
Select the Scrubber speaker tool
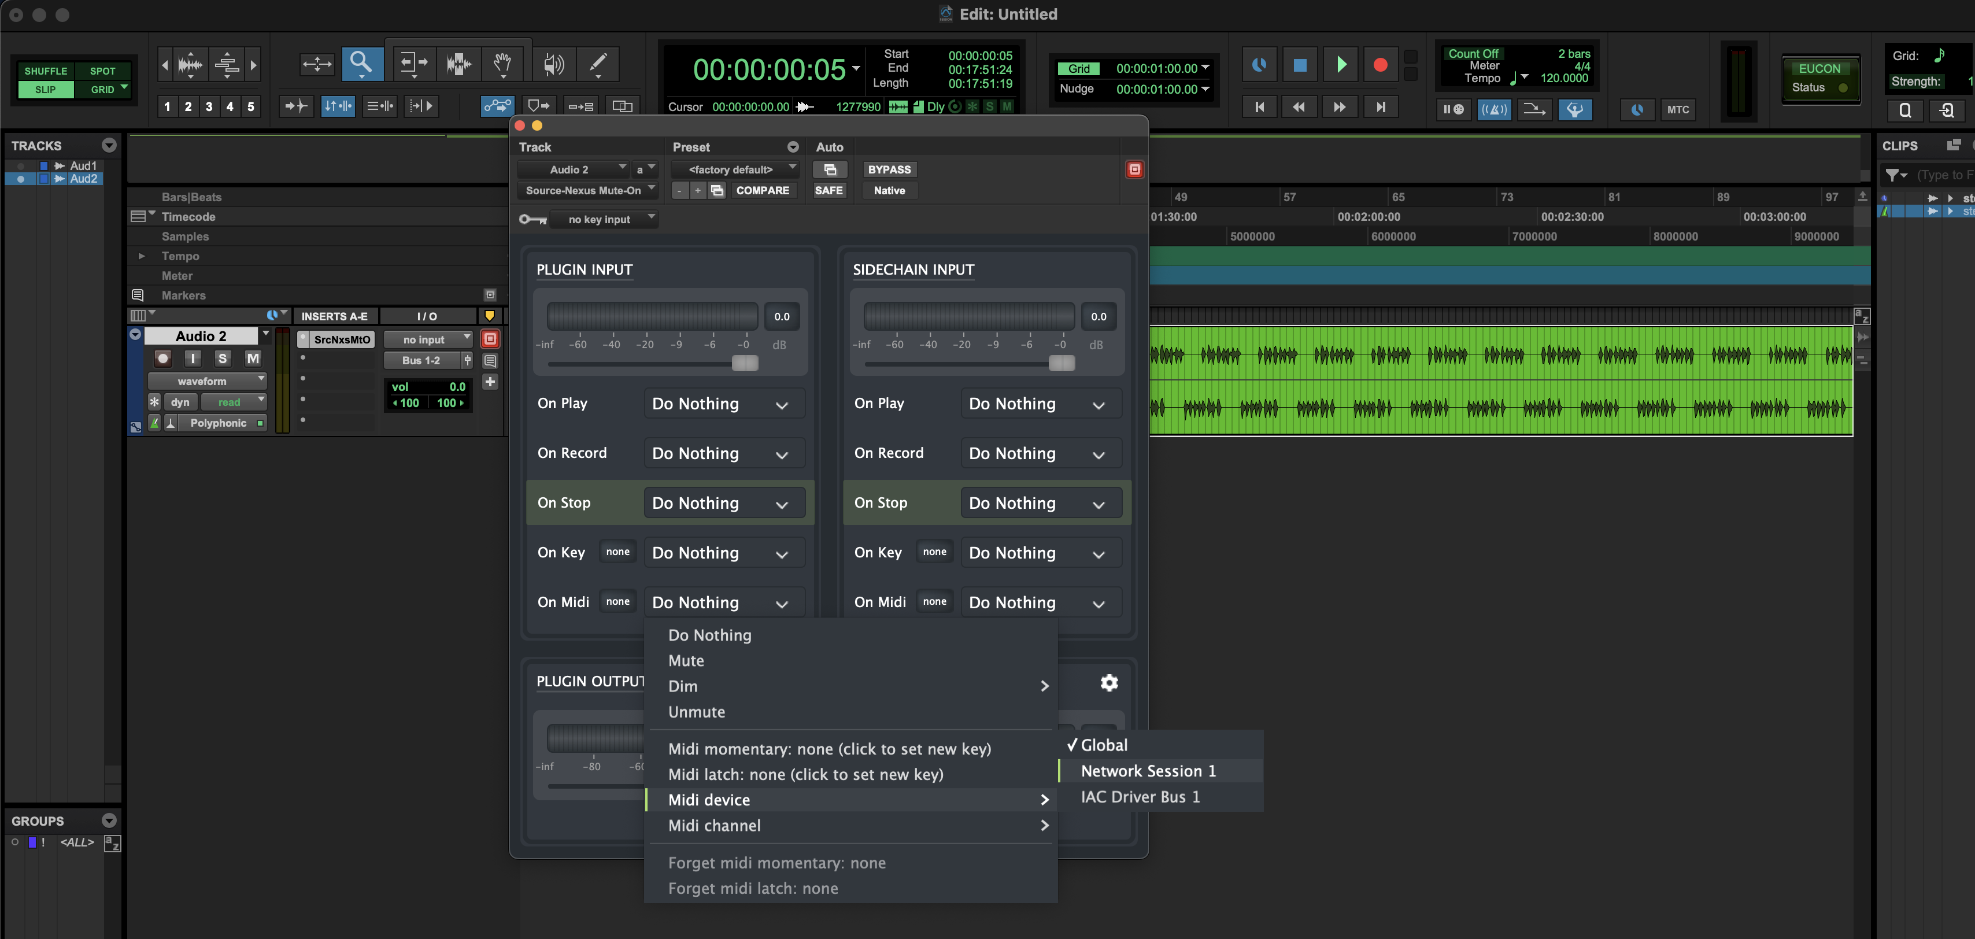[x=553, y=64]
